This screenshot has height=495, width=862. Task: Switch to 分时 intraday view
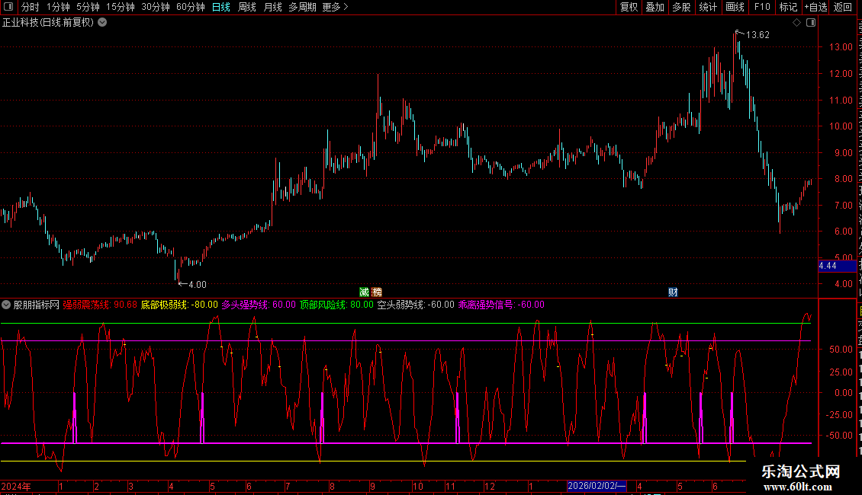click(x=31, y=7)
